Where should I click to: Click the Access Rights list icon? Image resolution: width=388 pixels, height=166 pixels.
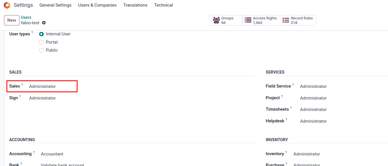click(x=248, y=20)
